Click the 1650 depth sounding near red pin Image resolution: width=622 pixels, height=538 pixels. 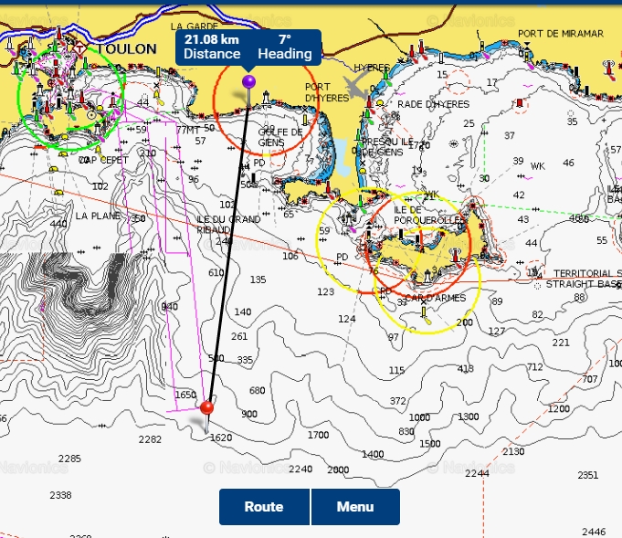(185, 395)
